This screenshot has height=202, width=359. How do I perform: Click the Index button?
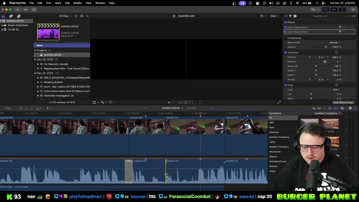(8, 108)
